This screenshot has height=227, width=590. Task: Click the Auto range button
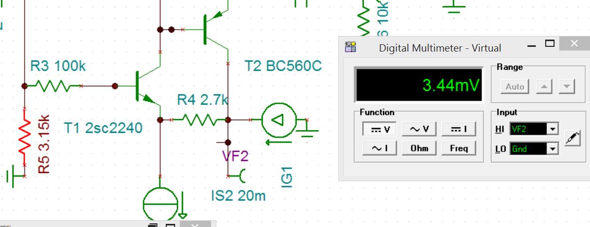(515, 87)
